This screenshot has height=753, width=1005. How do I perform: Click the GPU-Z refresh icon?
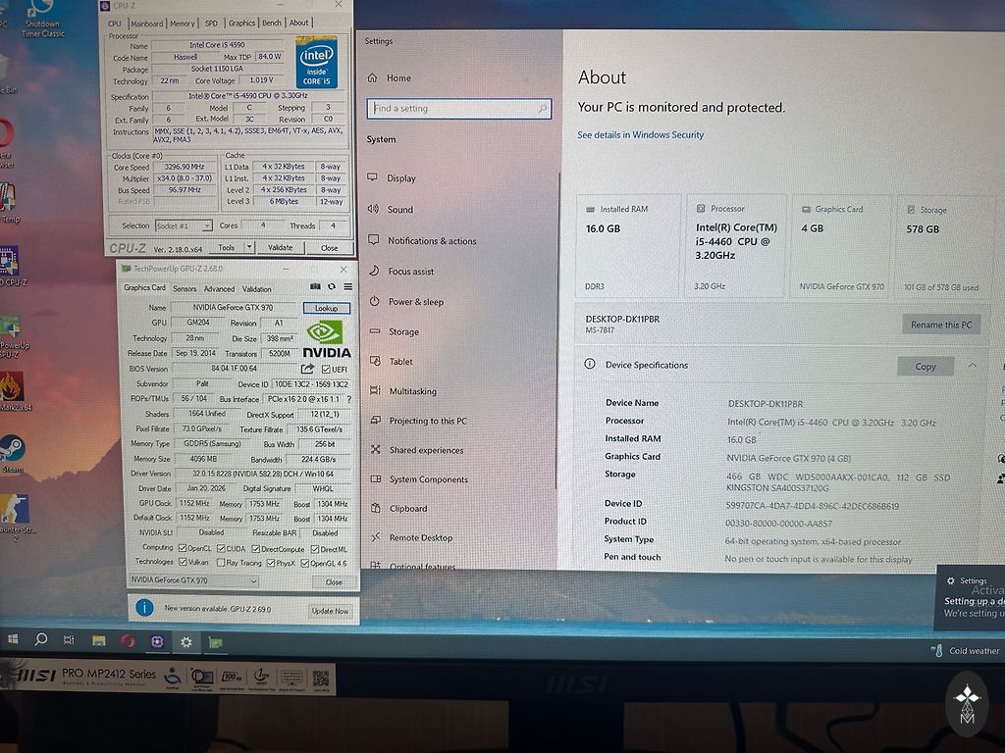pos(331,287)
